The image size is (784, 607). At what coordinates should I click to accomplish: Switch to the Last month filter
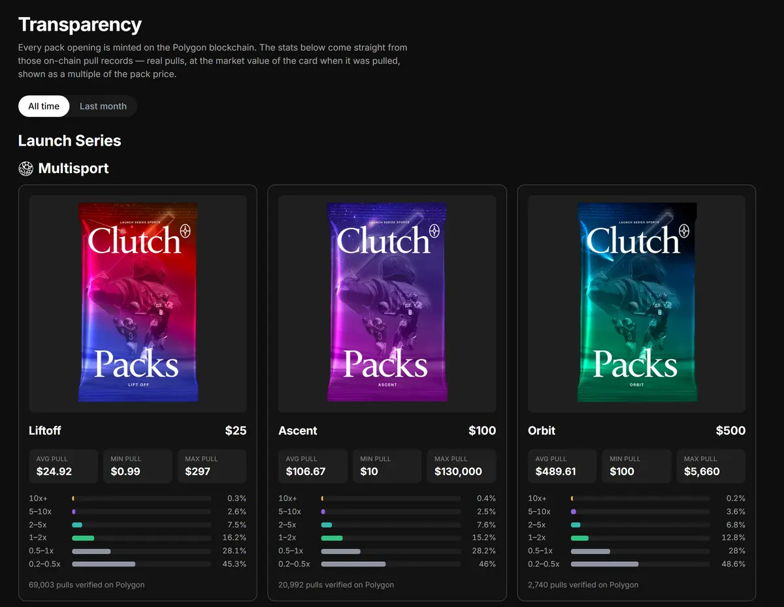pos(103,106)
